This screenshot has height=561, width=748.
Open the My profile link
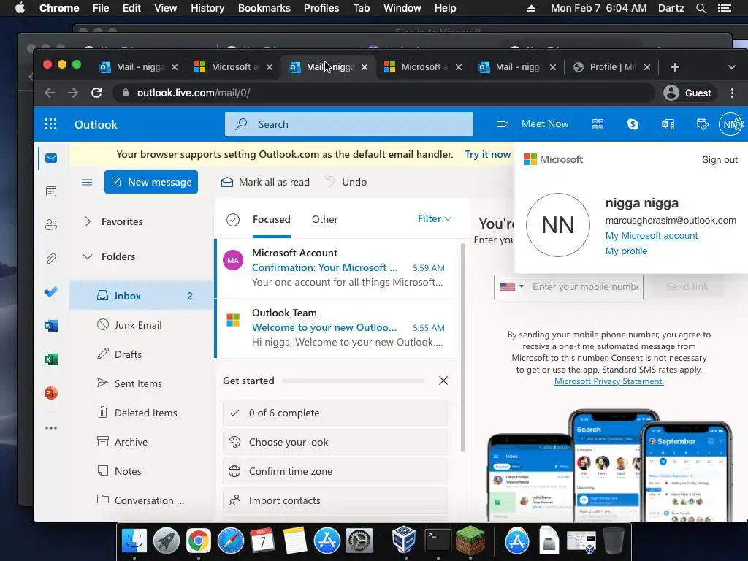coord(626,251)
